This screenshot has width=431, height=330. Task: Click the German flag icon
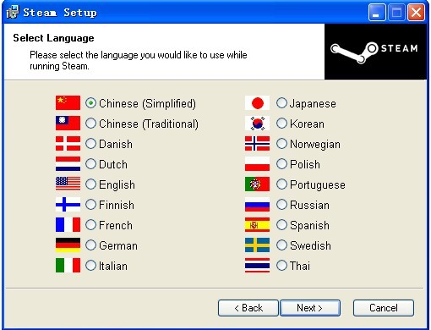coord(68,245)
